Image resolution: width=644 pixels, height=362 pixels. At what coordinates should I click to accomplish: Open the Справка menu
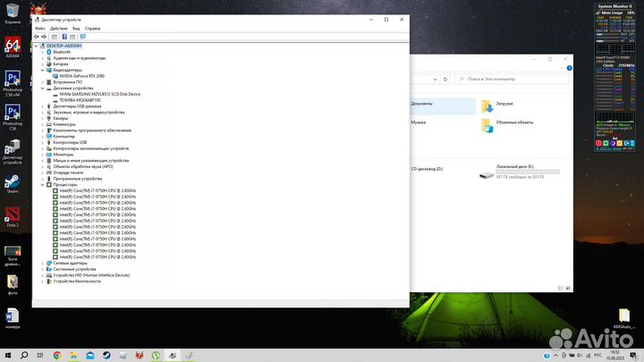pyautogui.click(x=92, y=29)
